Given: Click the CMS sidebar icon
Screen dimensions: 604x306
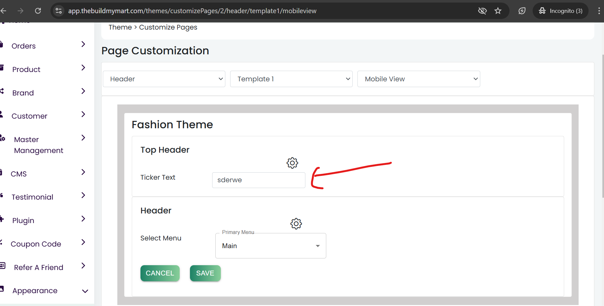Looking at the screenshot, I should point(1,172).
